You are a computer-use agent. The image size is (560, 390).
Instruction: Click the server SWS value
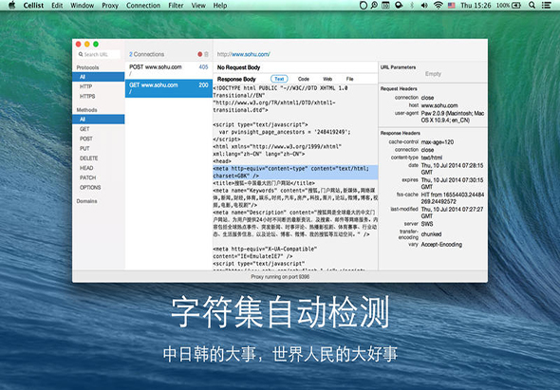coord(427,224)
